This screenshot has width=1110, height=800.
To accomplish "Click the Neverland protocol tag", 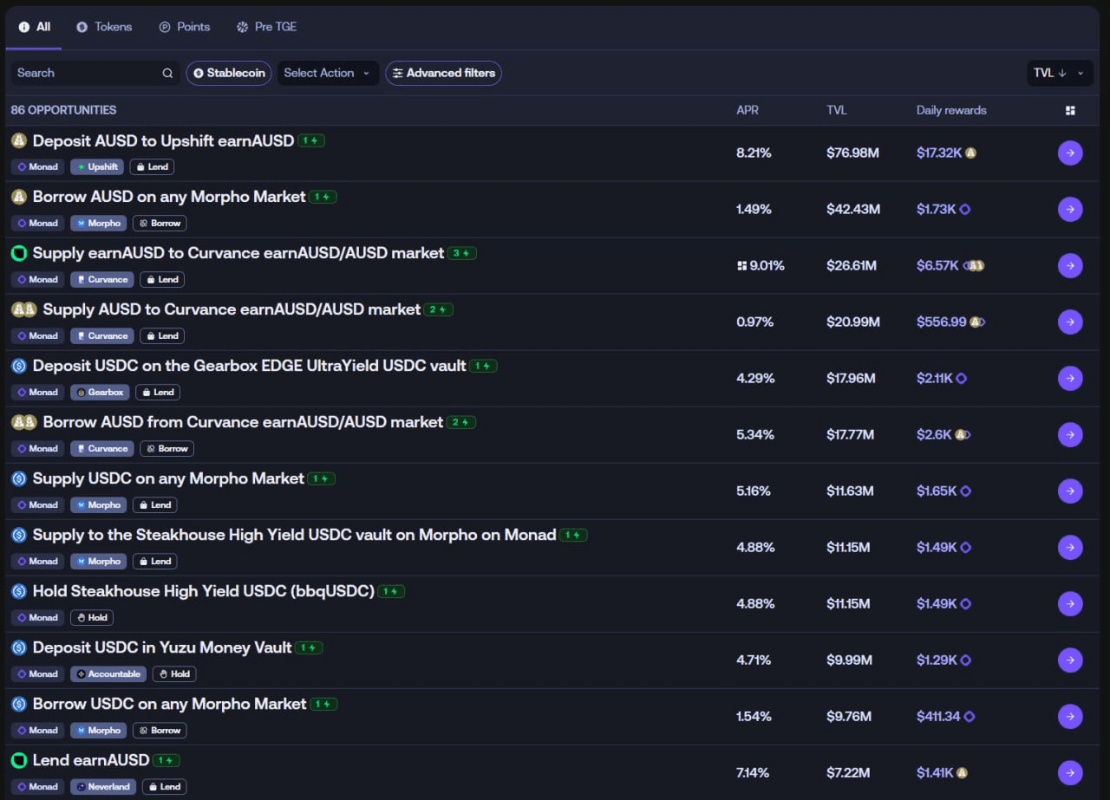I will (103, 787).
